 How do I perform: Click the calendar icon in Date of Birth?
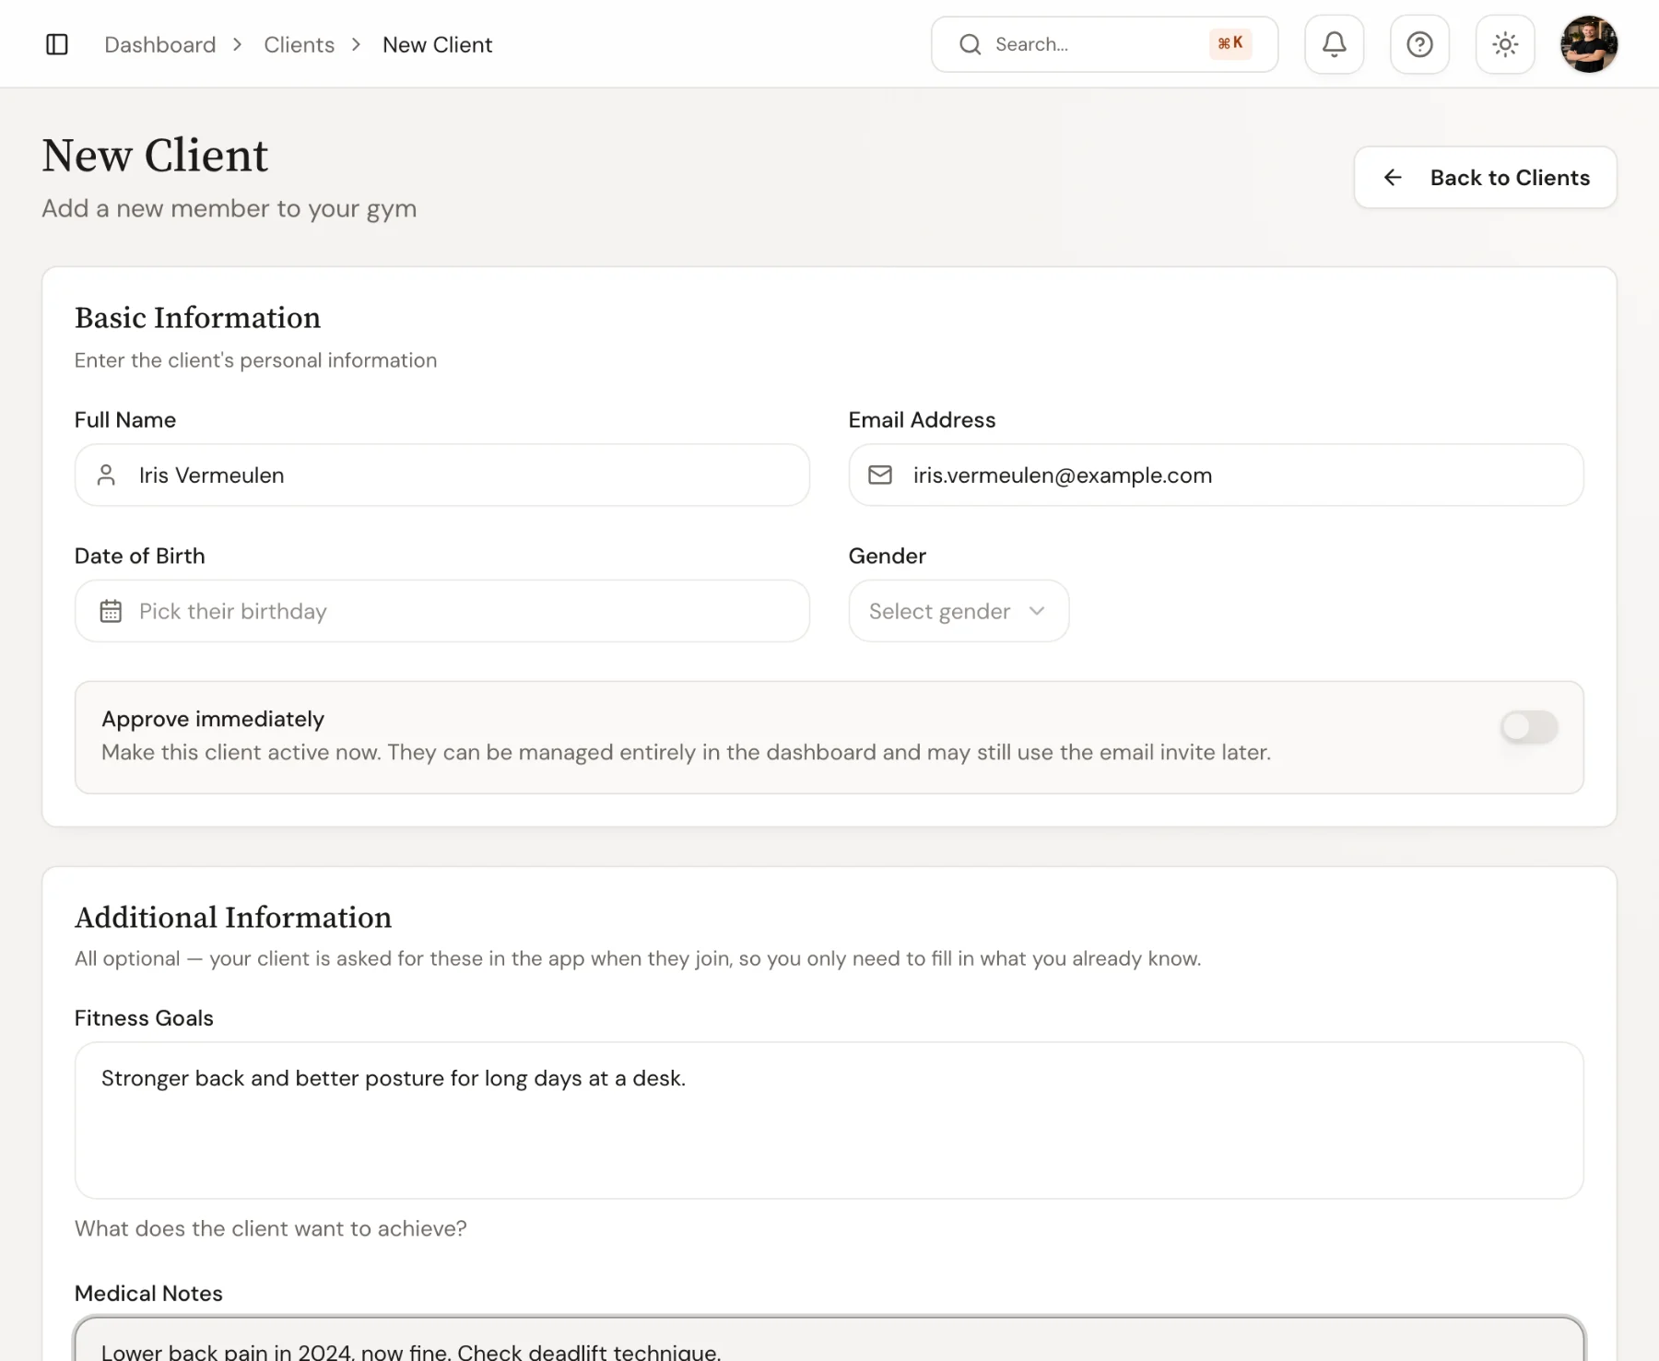(111, 611)
